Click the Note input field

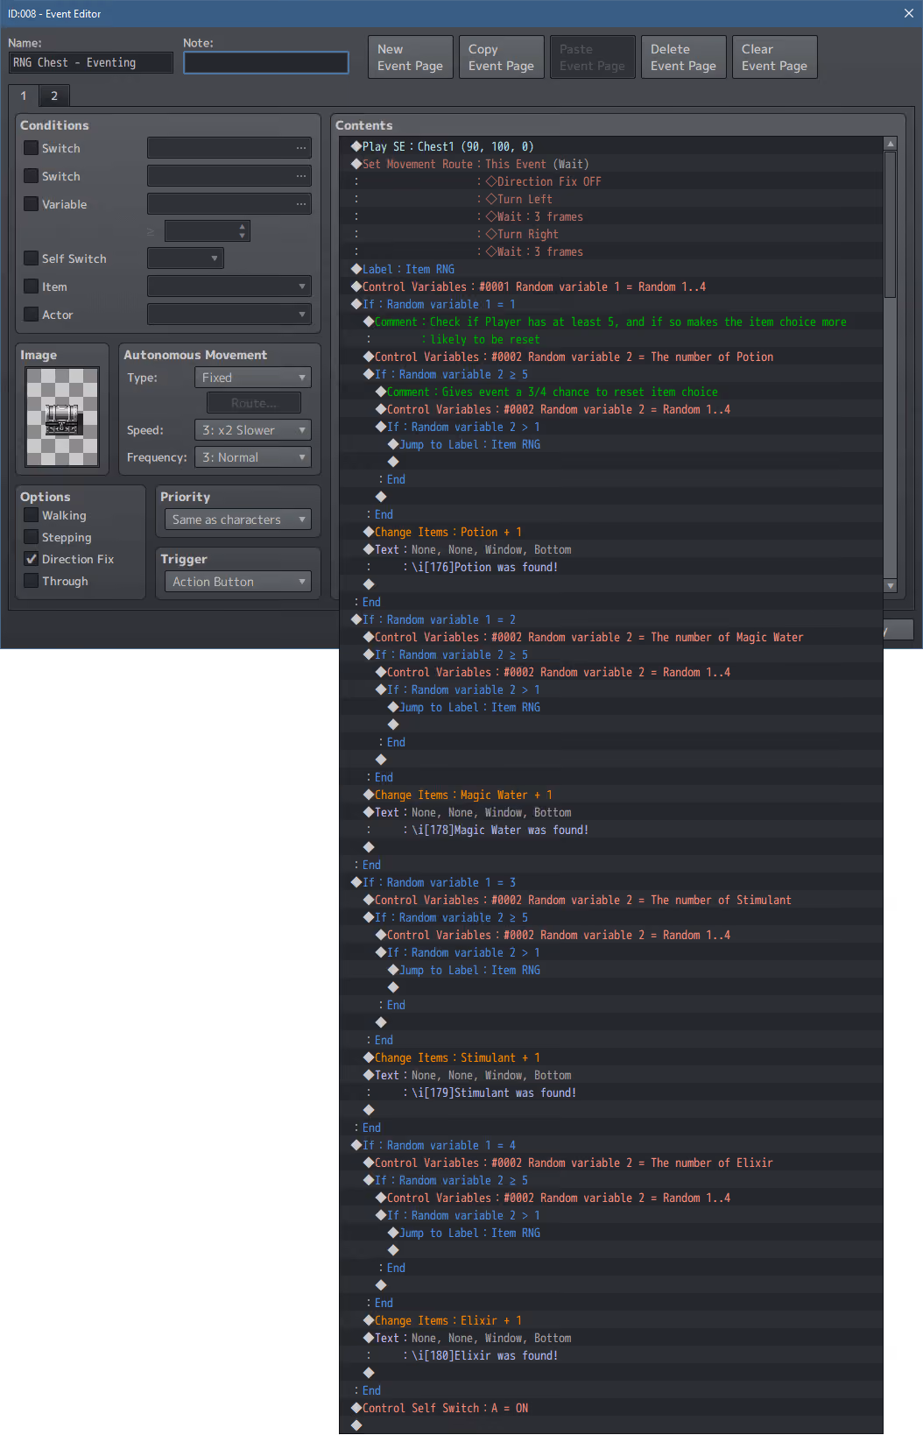(x=266, y=63)
